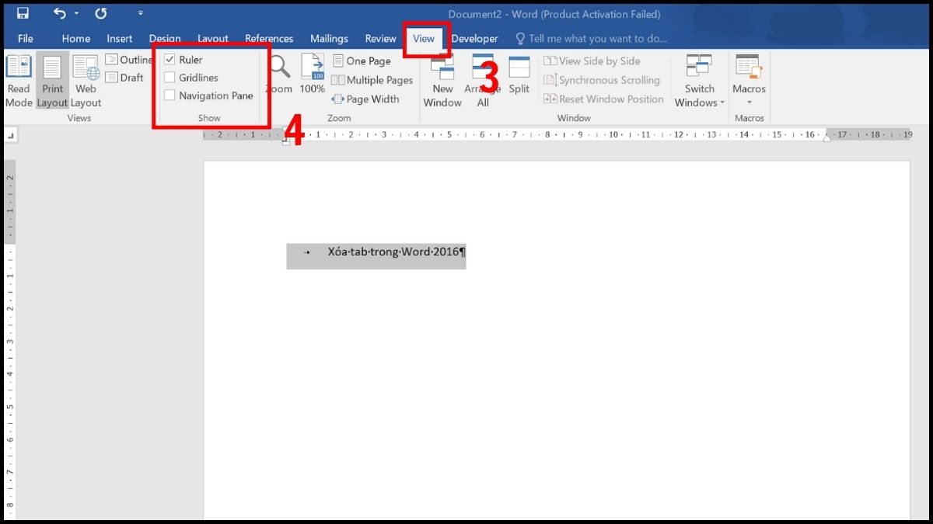Viewport: 933px width, 524px height.
Task: Select the Page Width option
Action: (x=366, y=99)
